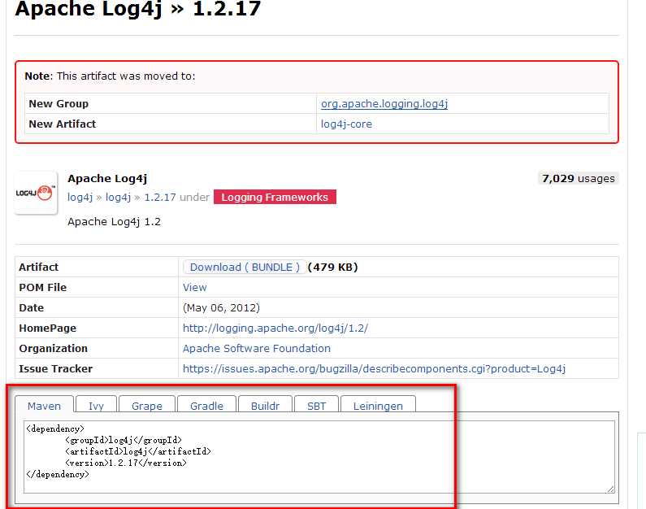
Task: Click the POM File label cell
Action: tap(97, 287)
